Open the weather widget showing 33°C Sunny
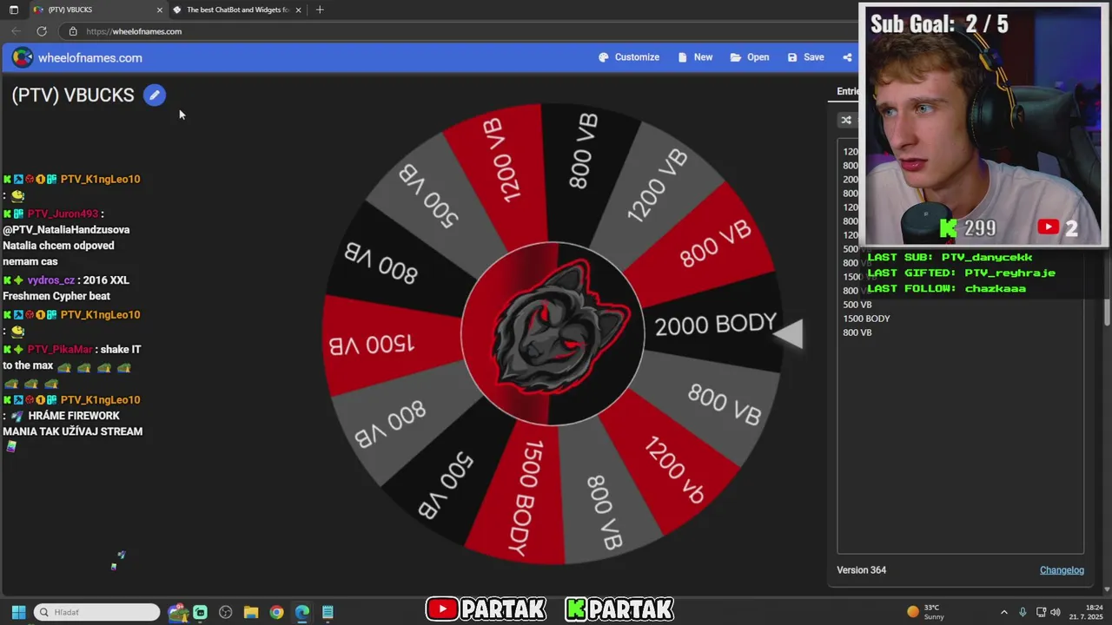This screenshot has width=1112, height=625. (x=926, y=612)
